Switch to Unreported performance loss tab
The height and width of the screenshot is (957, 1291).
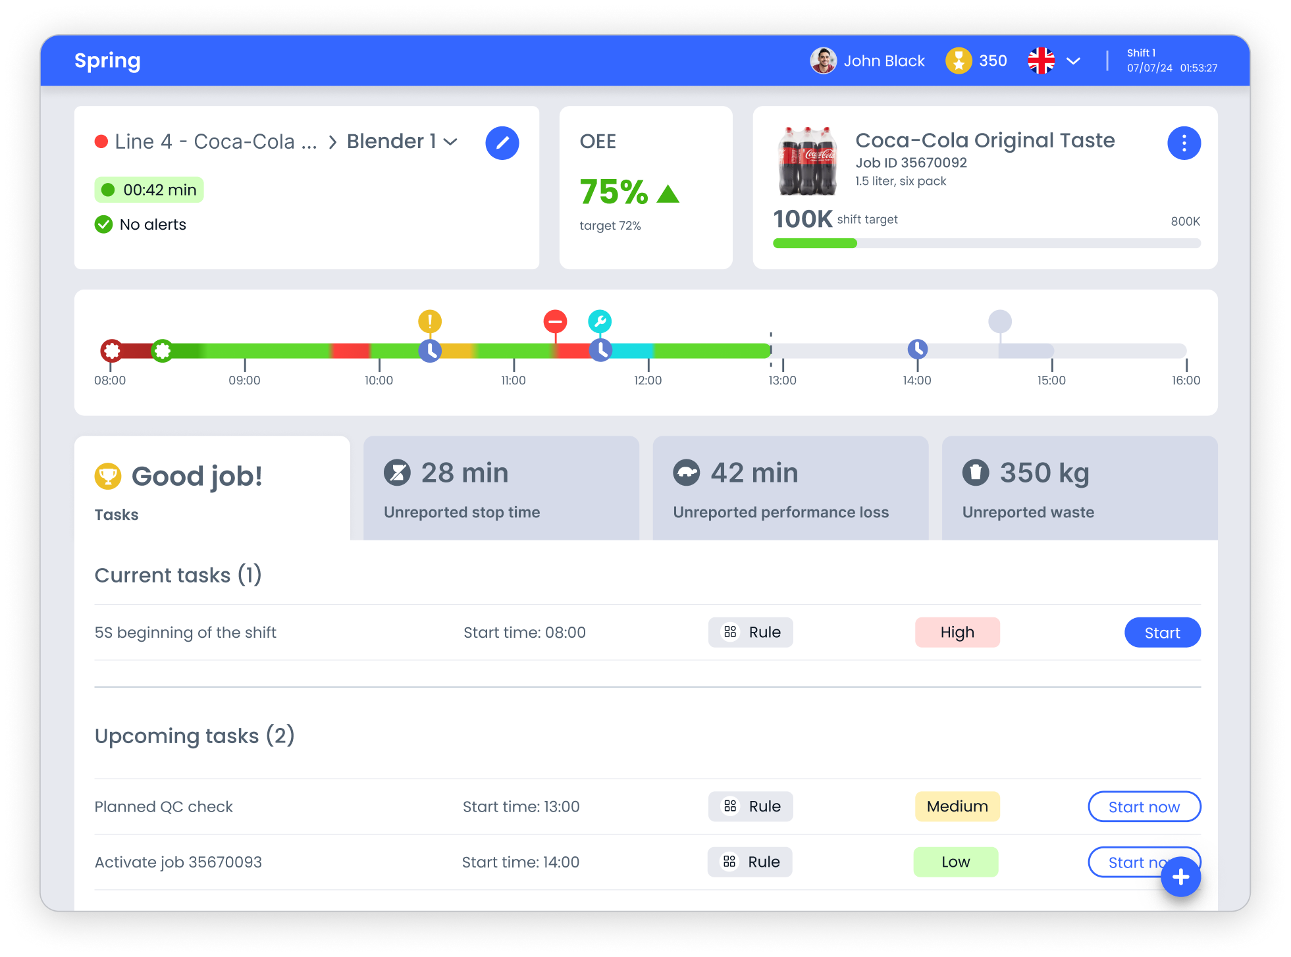click(x=790, y=488)
